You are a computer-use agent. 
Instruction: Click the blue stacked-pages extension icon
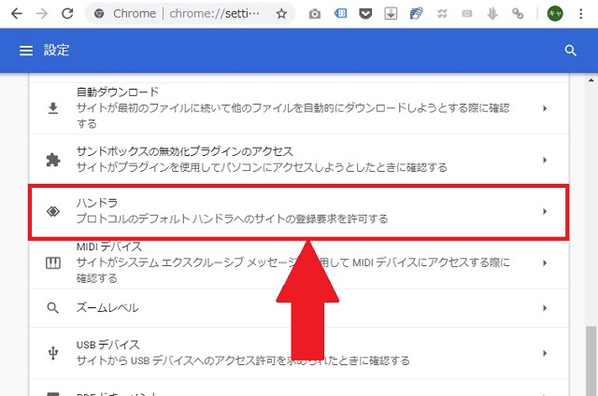pos(416,14)
